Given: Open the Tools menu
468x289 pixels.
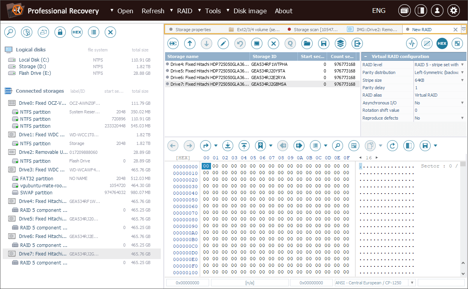Looking at the screenshot, I should pos(213,11).
